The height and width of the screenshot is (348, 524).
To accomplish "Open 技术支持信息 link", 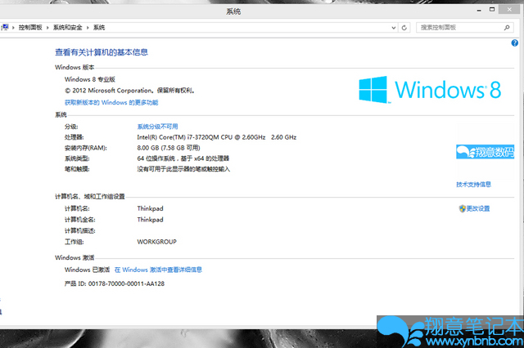I will point(473,185).
